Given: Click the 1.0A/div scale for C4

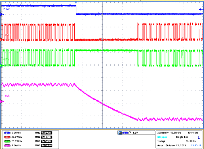Looking at the screenshot, I should coord(16,145).
